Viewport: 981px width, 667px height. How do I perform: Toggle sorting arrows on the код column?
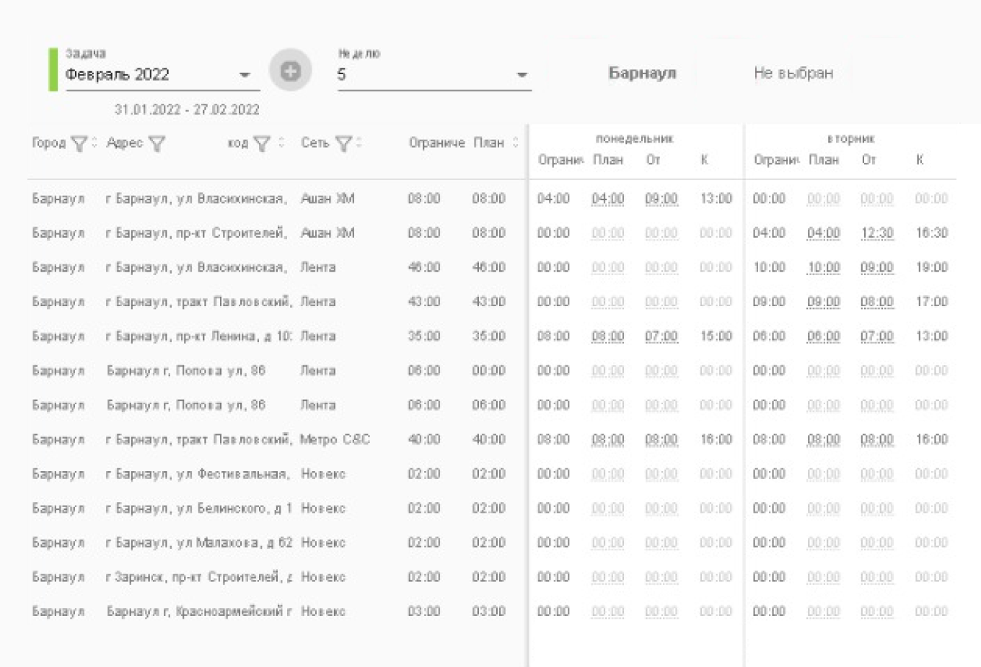[x=281, y=143]
